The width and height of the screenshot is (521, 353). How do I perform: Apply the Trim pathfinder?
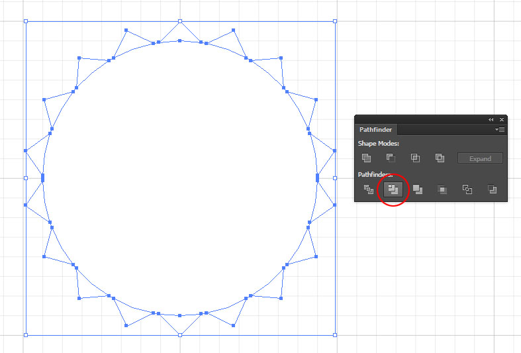pos(393,189)
